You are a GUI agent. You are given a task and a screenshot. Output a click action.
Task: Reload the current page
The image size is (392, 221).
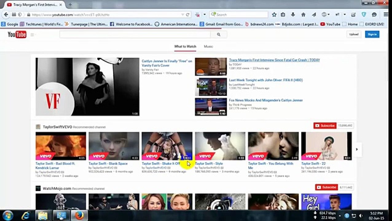coord(188,14)
